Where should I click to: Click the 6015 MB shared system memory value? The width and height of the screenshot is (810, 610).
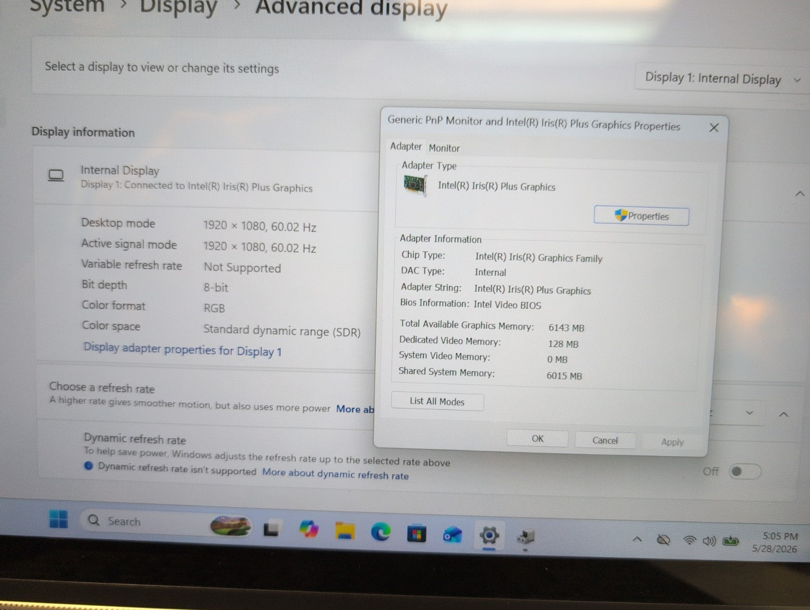pos(564,375)
